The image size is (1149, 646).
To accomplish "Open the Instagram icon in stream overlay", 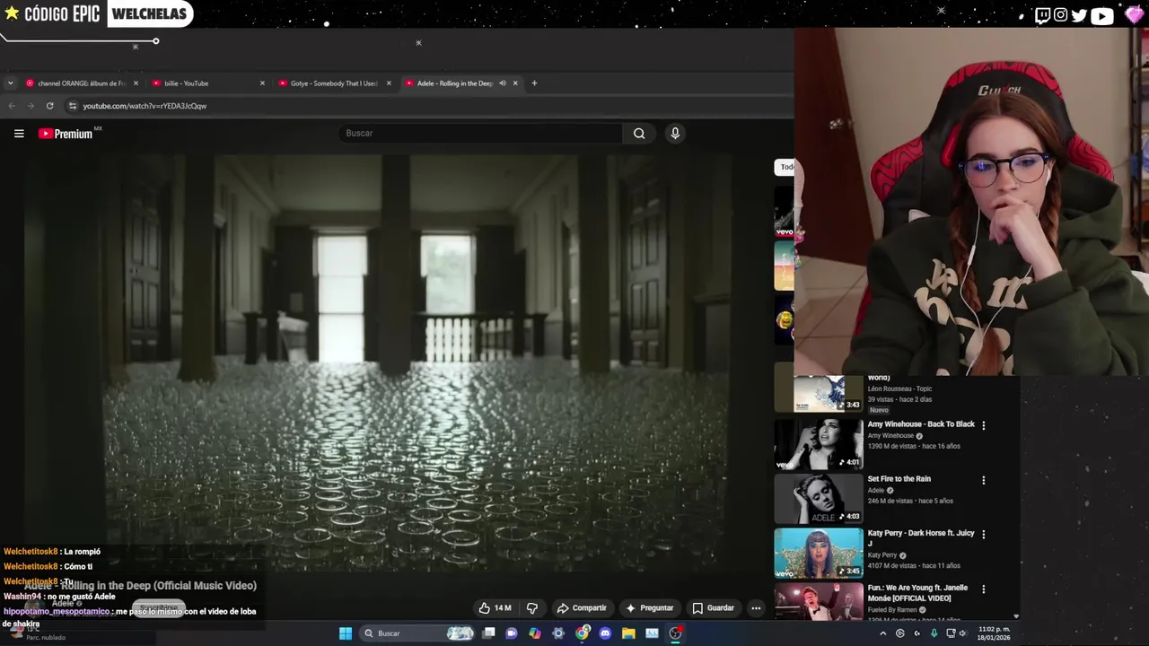I will tap(1060, 15).
